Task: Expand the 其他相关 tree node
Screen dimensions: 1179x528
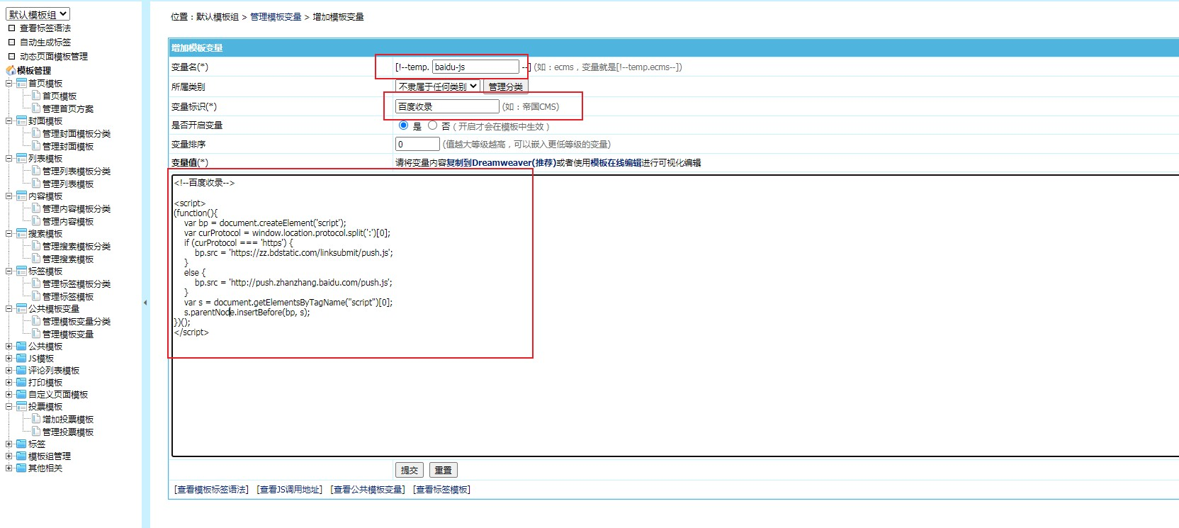Action: [9, 468]
